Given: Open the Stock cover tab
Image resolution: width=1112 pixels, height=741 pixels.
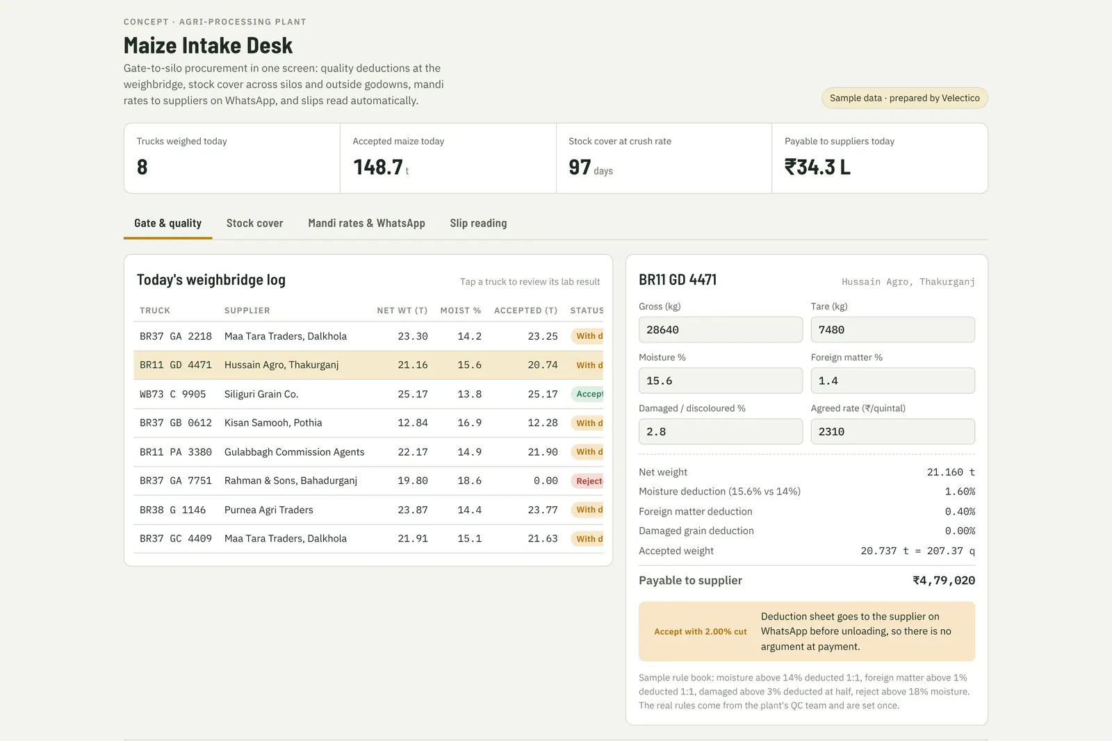Looking at the screenshot, I should pyautogui.click(x=254, y=224).
